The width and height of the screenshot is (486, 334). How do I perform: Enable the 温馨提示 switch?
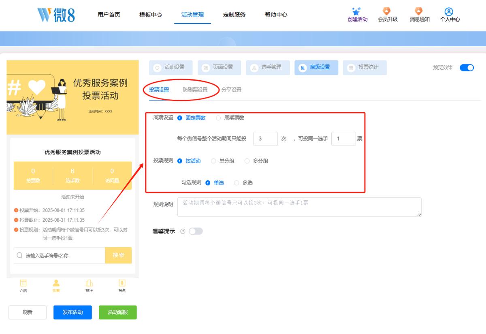(x=196, y=231)
